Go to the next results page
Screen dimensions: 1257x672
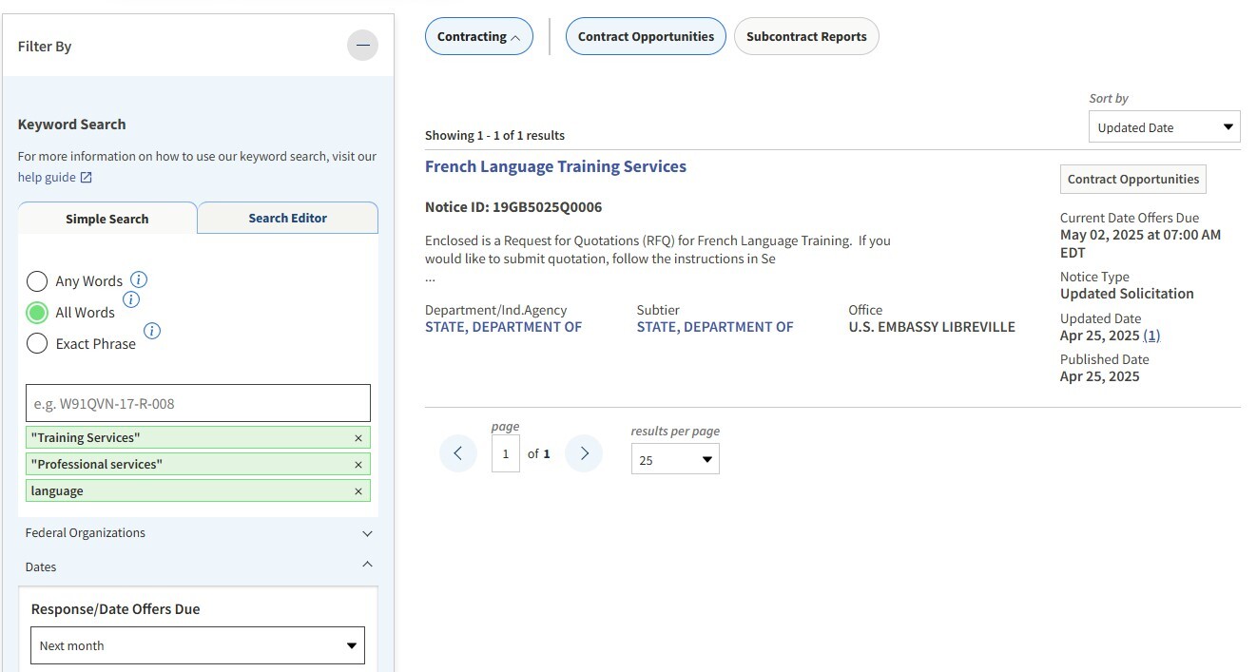click(583, 453)
